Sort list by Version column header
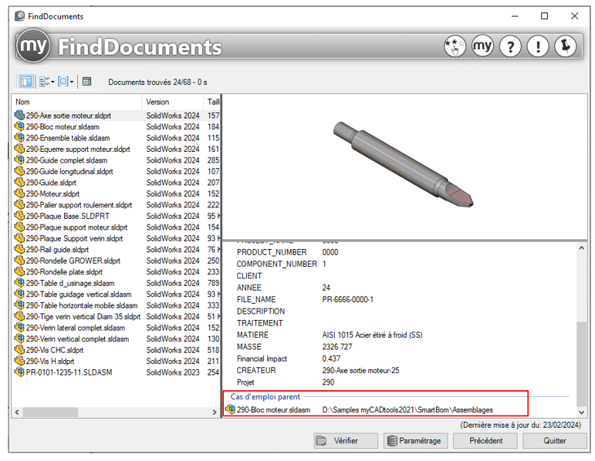Image resolution: width=595 pixels, height=461 pixels. [x=173, y=102]
